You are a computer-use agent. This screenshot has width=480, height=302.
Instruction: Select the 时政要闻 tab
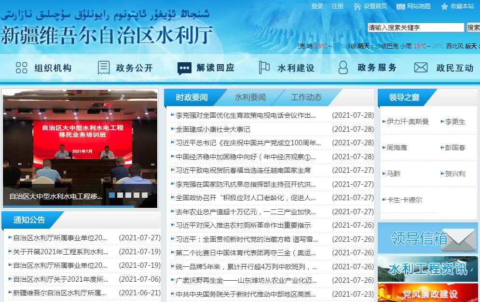[x=192, y=97]
